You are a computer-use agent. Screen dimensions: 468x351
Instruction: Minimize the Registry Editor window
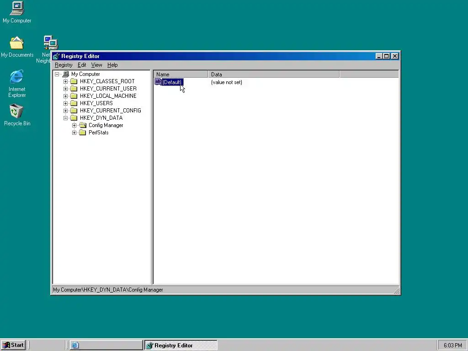tap(379, 56)
